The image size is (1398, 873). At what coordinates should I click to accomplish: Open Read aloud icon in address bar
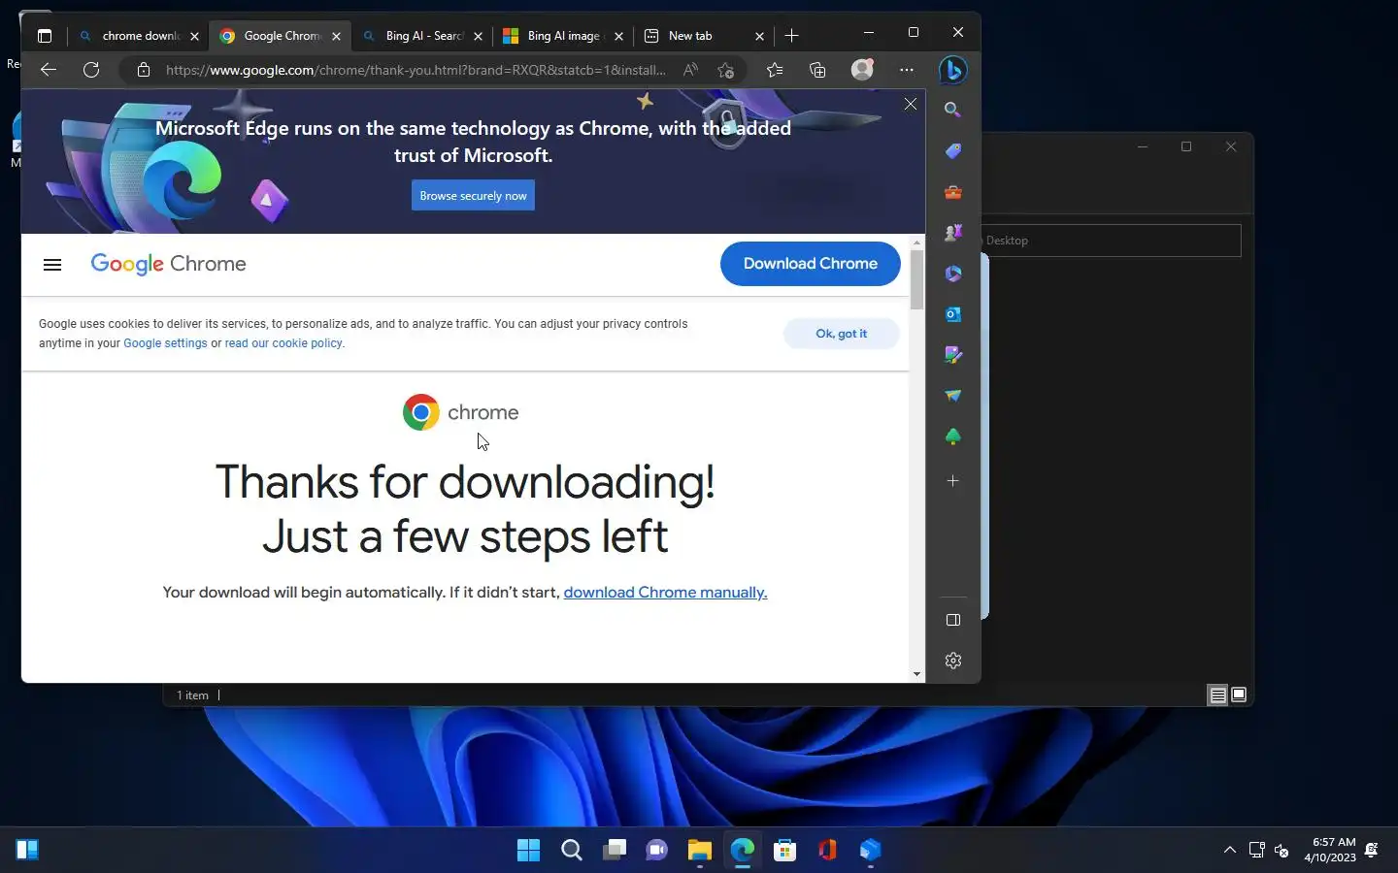[690, 70]
